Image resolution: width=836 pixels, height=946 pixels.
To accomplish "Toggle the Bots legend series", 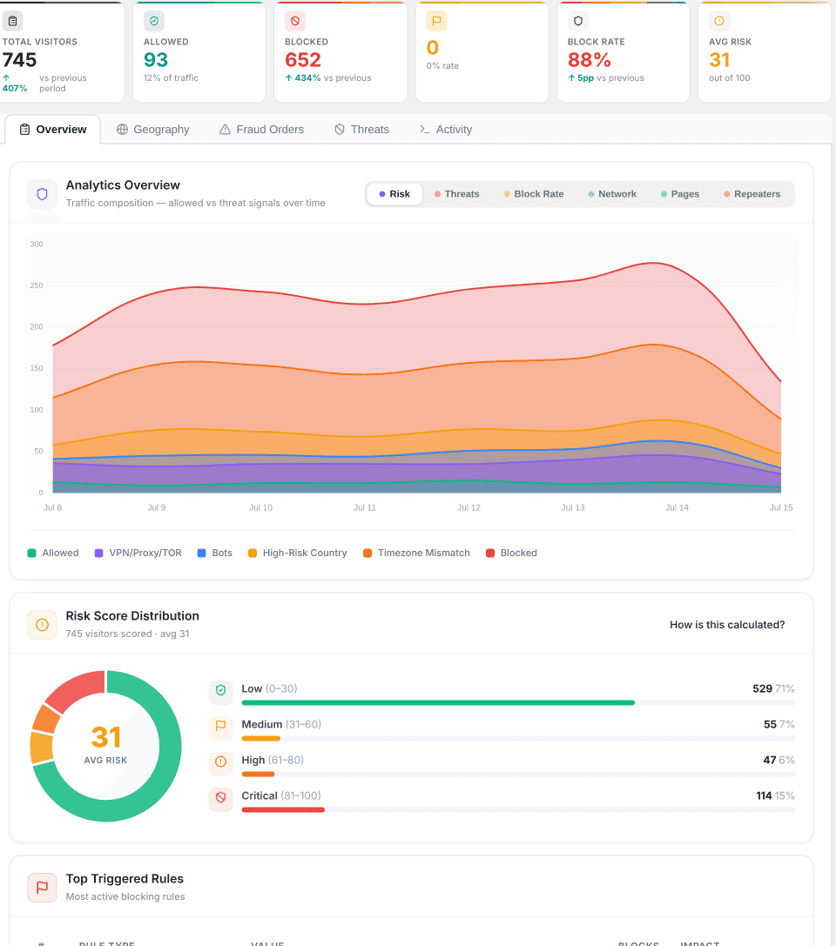I will (215, 554).
